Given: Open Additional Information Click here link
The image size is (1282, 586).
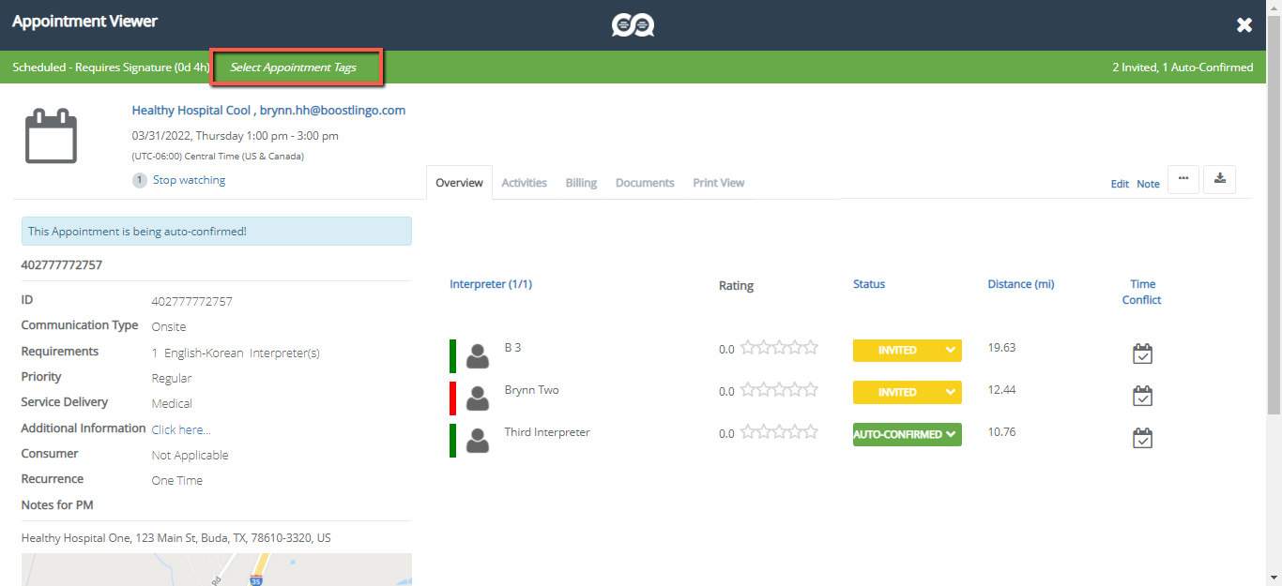Looking at the screenshot, I should [x=181, y=429].
